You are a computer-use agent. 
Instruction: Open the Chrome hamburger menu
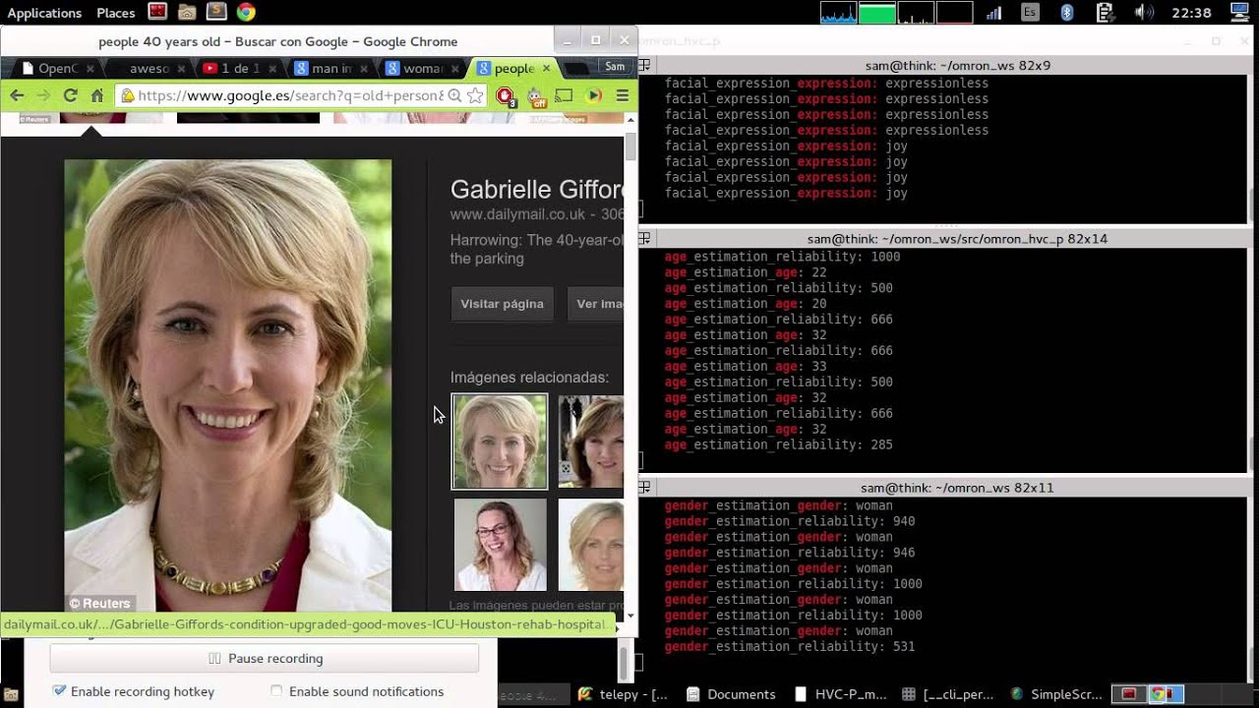coord(623,95)
